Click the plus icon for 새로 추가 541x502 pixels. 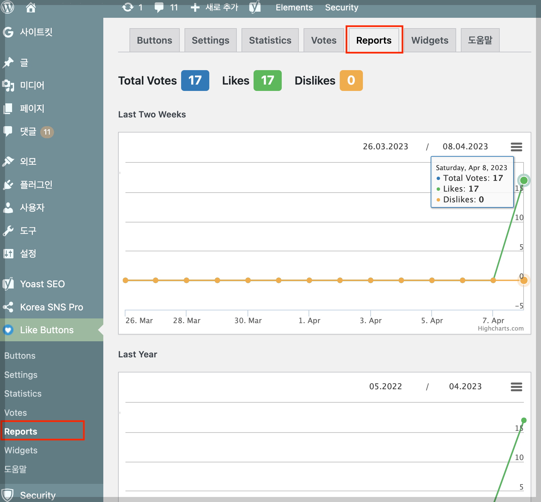[195, 7]
